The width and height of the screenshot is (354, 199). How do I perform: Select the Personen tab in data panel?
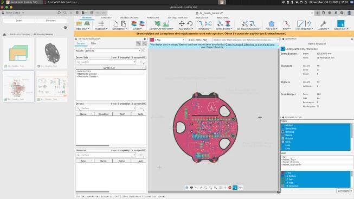tap(51, 21)
